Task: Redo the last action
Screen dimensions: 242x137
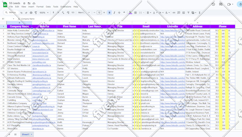Action: pos(26,13)
